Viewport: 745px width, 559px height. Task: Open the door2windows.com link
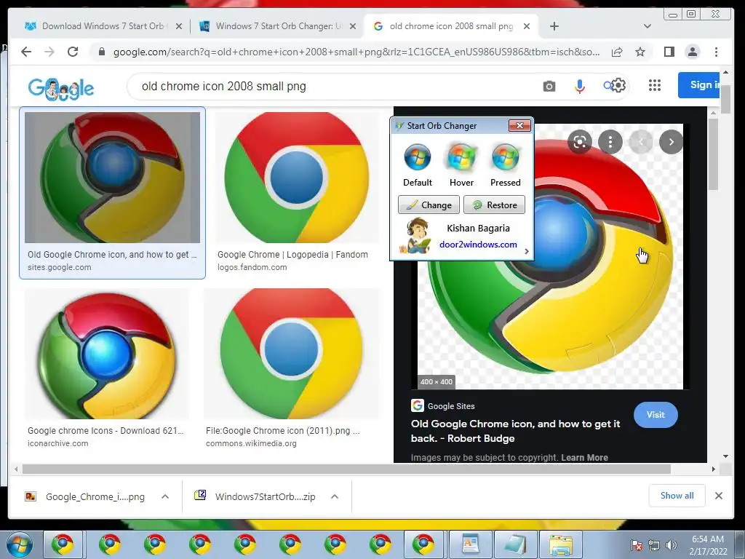click(478, 245)
